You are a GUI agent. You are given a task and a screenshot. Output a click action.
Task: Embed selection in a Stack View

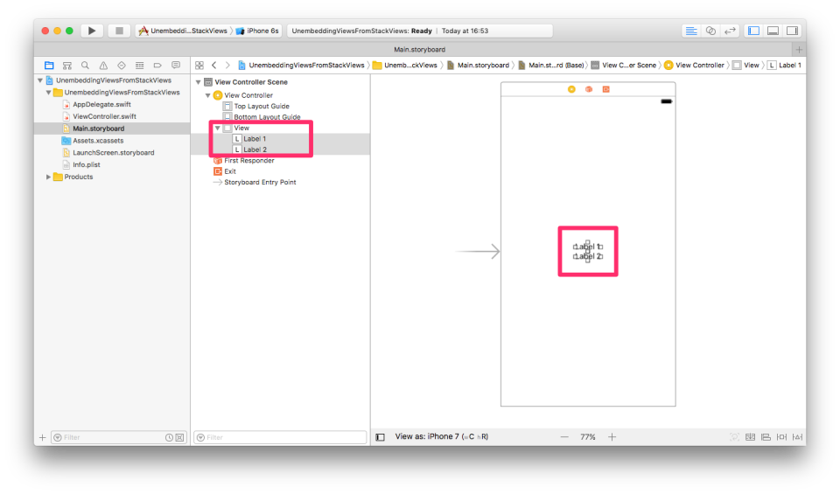coord(750,437)
